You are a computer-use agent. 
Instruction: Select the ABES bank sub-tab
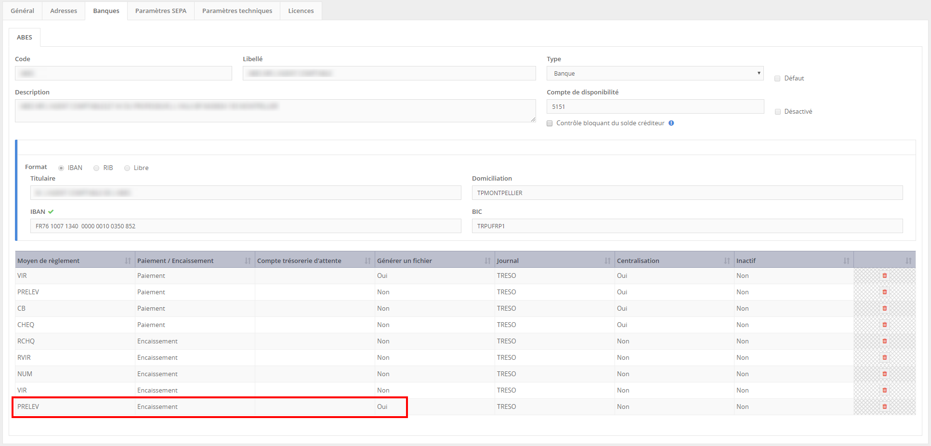(x=25, y=38)
